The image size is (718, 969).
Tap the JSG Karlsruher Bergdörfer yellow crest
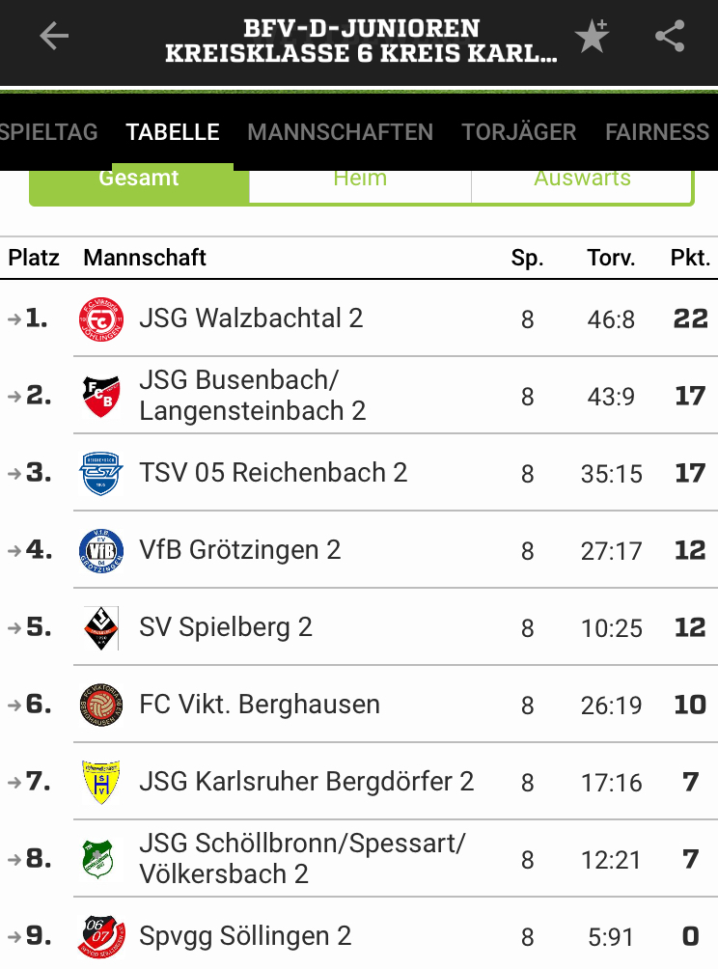click(101, 783)
